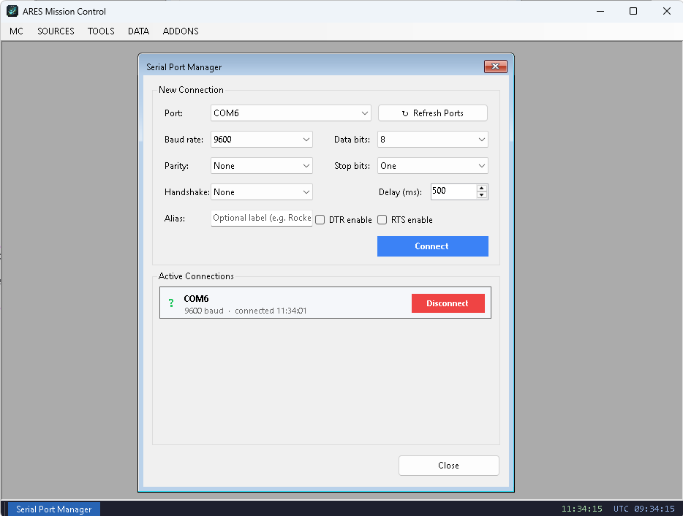Click the '9600 baud · connected 11:34:01' text
Viewport: 683px width, 516px height.
pyautogui.click(x=245, y=311)
